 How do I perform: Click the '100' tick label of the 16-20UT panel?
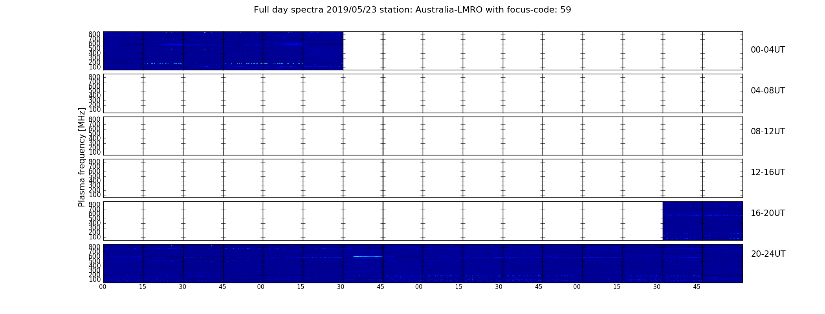(94, 237)
